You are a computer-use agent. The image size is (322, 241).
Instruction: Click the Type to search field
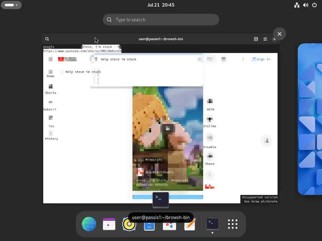(x=161, y=20)
